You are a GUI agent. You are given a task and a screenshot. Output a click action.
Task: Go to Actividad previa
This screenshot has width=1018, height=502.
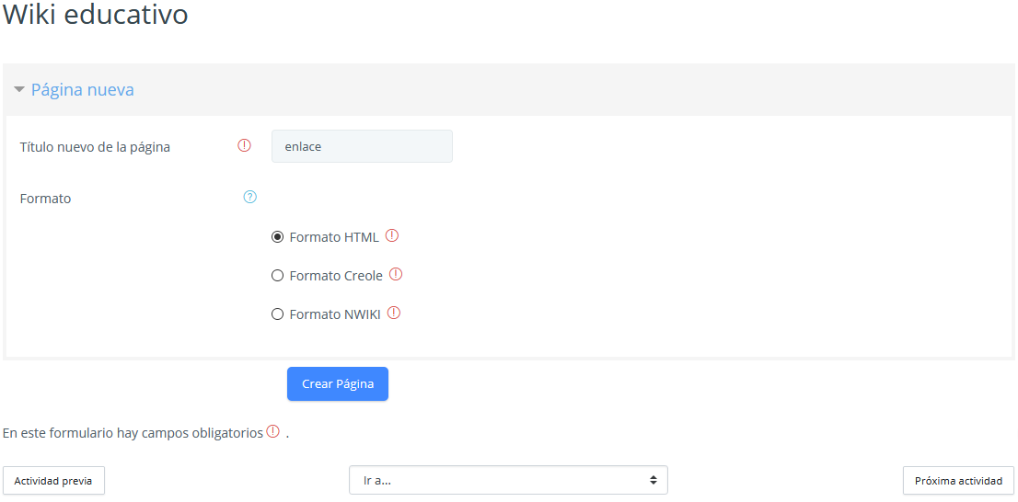(53, 481)
